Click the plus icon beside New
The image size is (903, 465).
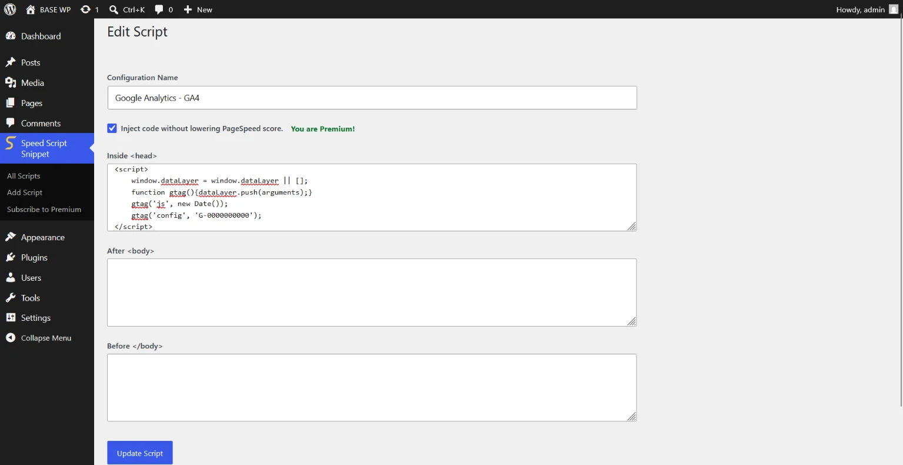[188, 9]
